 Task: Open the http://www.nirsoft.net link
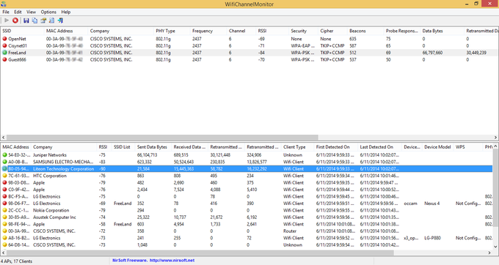pyautogui.click(x=172, y=260)
